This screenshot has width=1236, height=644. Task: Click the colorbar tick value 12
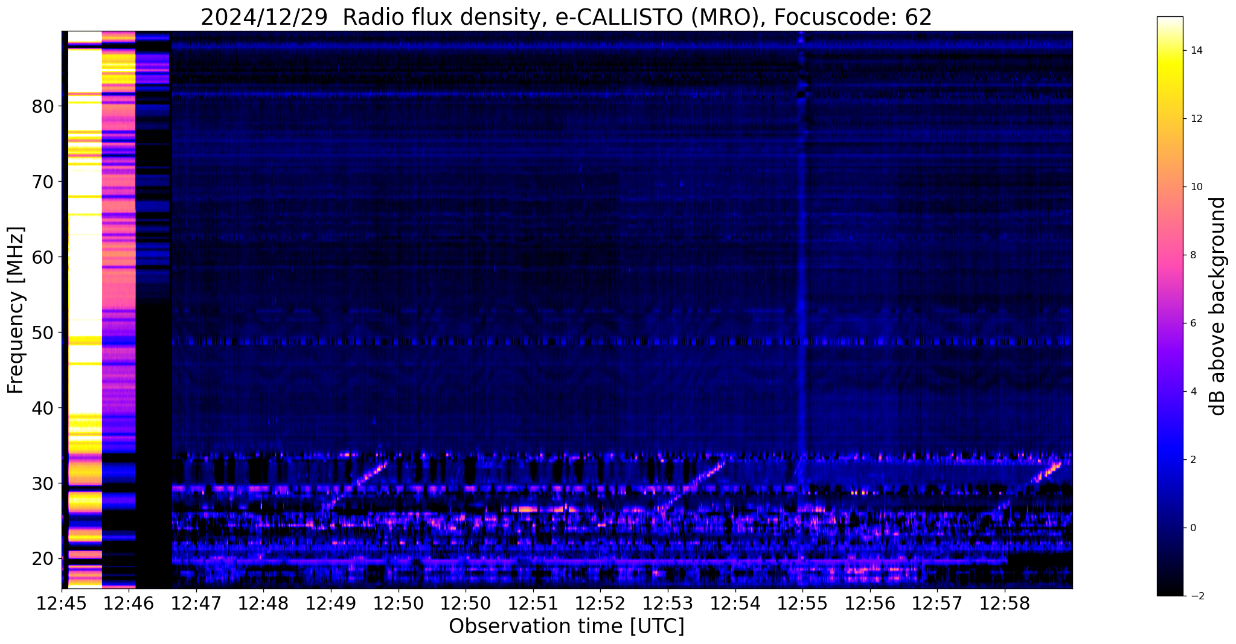coord(1196,119)
